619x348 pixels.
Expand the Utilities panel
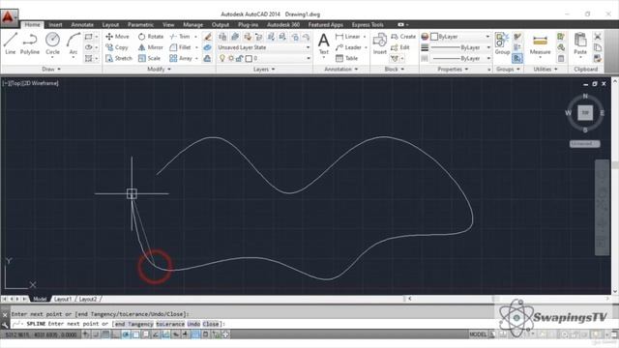pos(545,69)
